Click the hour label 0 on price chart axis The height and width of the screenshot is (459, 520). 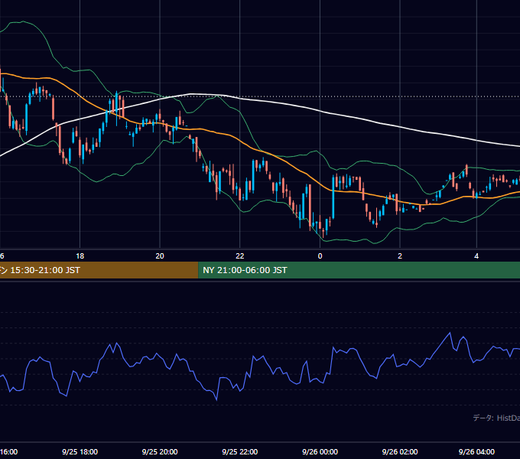[320, 256]
